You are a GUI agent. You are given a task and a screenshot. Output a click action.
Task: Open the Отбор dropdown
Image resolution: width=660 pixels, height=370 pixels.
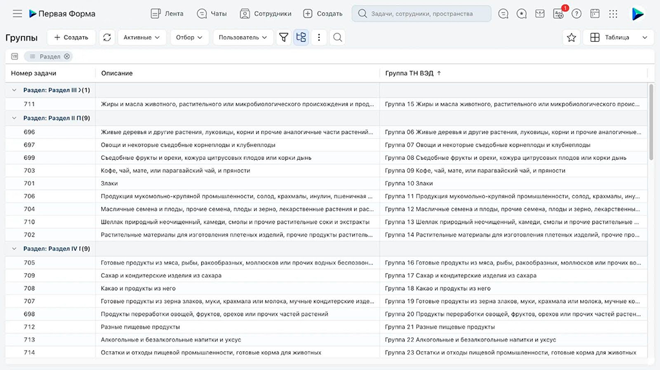click(189, 37)
